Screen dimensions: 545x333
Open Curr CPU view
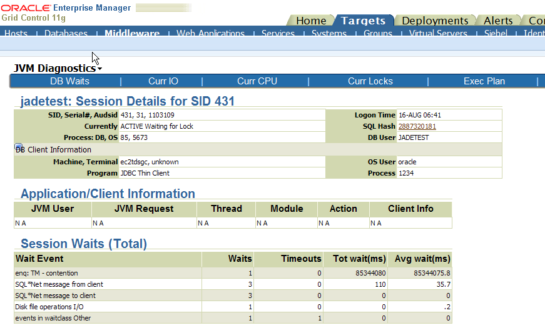pyautogui.click(x=257, y=81)
